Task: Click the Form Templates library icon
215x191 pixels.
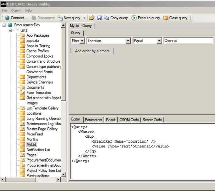Action: point(23,93)
